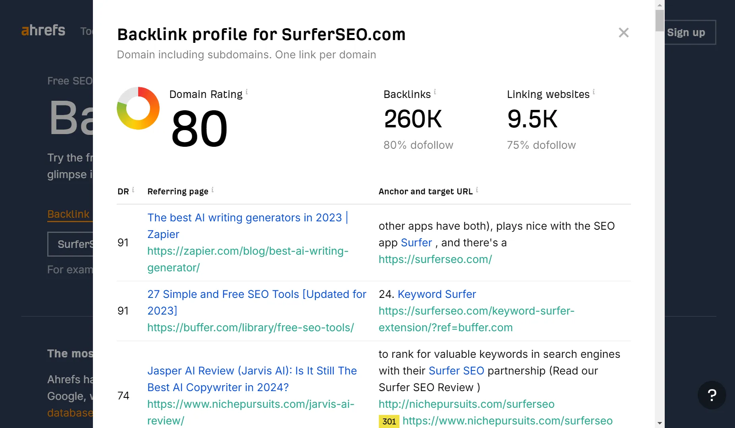Screen dimensions: 735x428
Task: Close the backlink profile dialog
Action: click(623, 33)
